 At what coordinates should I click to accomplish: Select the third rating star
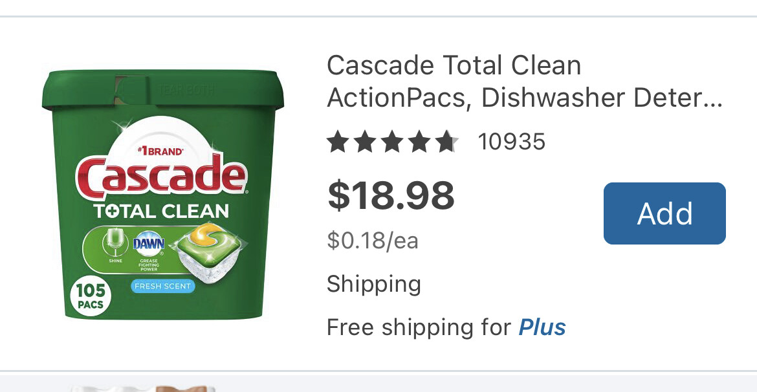393,142
